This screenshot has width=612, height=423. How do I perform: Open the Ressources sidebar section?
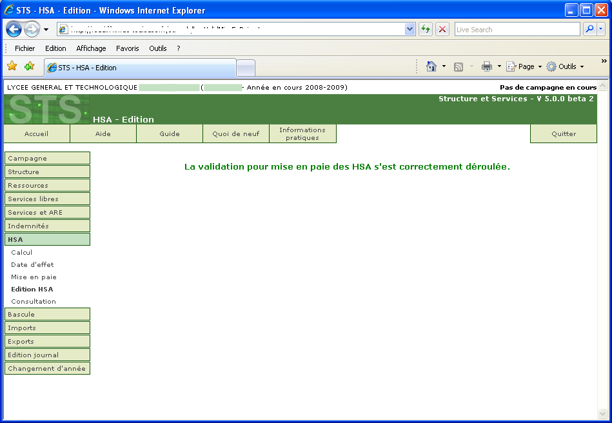click(x=47, y=185)
